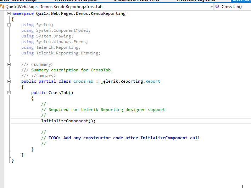Screen dimensions: 251x188
Task: Open QuiCx.Web.Pages.Demos.KendoReporting.CrossTab type dropdown
Action: (x=107, y=7)
